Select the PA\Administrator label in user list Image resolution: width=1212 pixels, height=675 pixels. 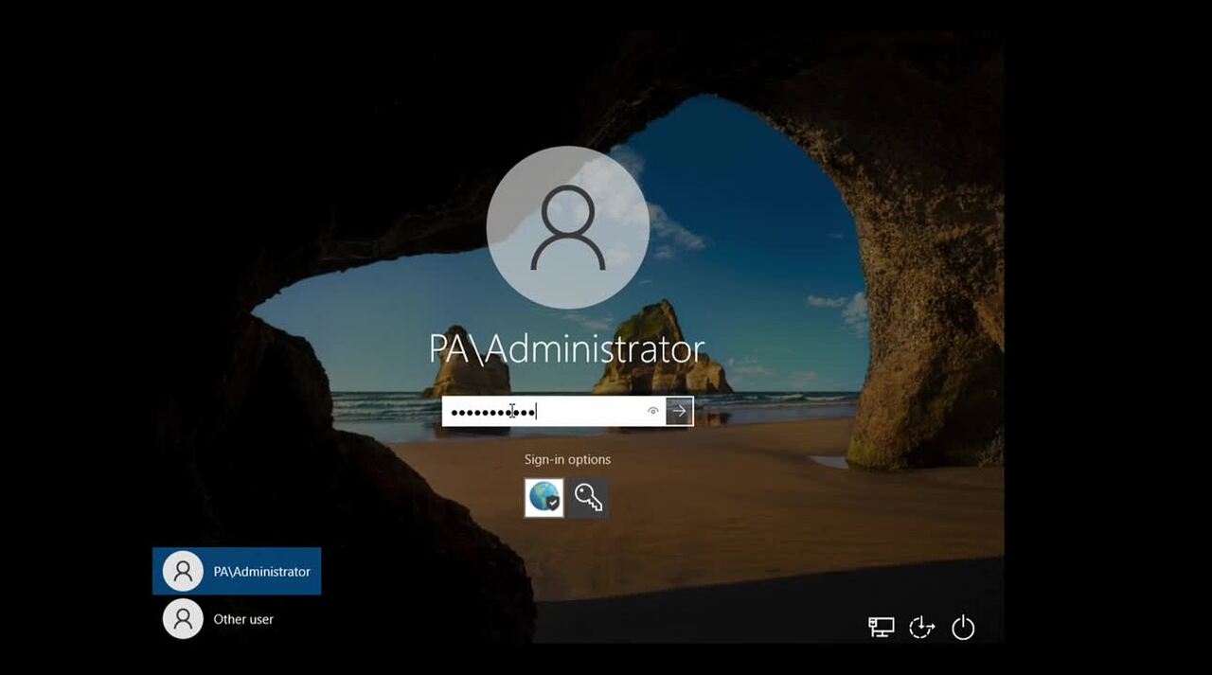261,572
